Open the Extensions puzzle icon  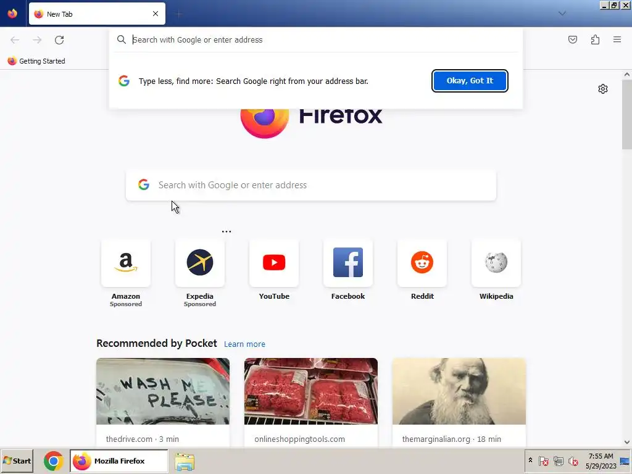[x=596, y=39]
